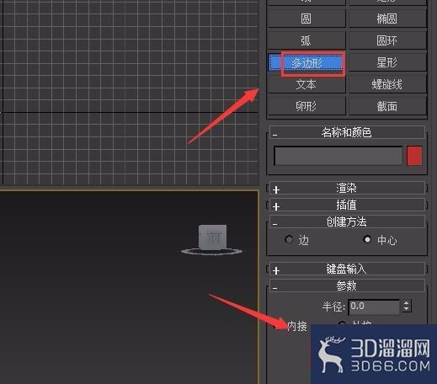
Task: Click the 半径 spinner up arrow
Action: [x=407, y=303]
